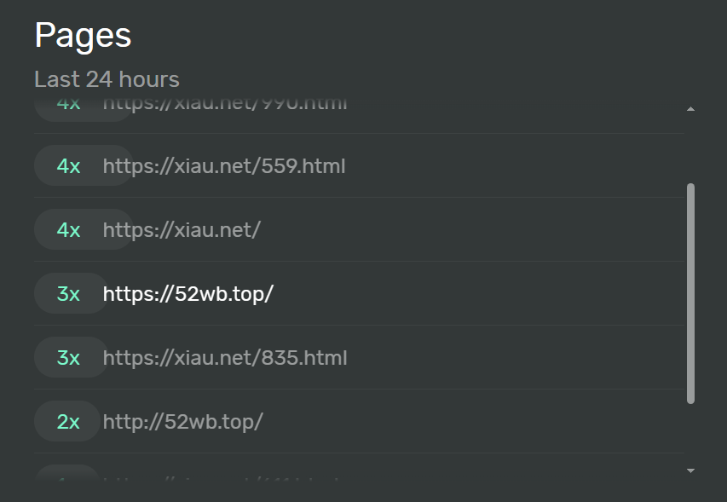Click the 3x badge beside https://52wb.top/

click(x=69, y=294)
